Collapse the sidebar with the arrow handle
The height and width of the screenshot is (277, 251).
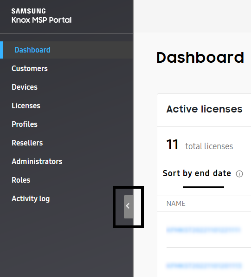point(129,206)
